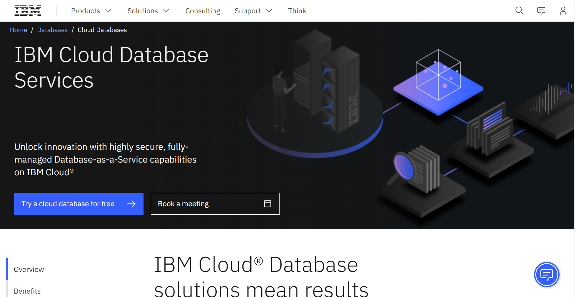Open the Products menu

91,11
